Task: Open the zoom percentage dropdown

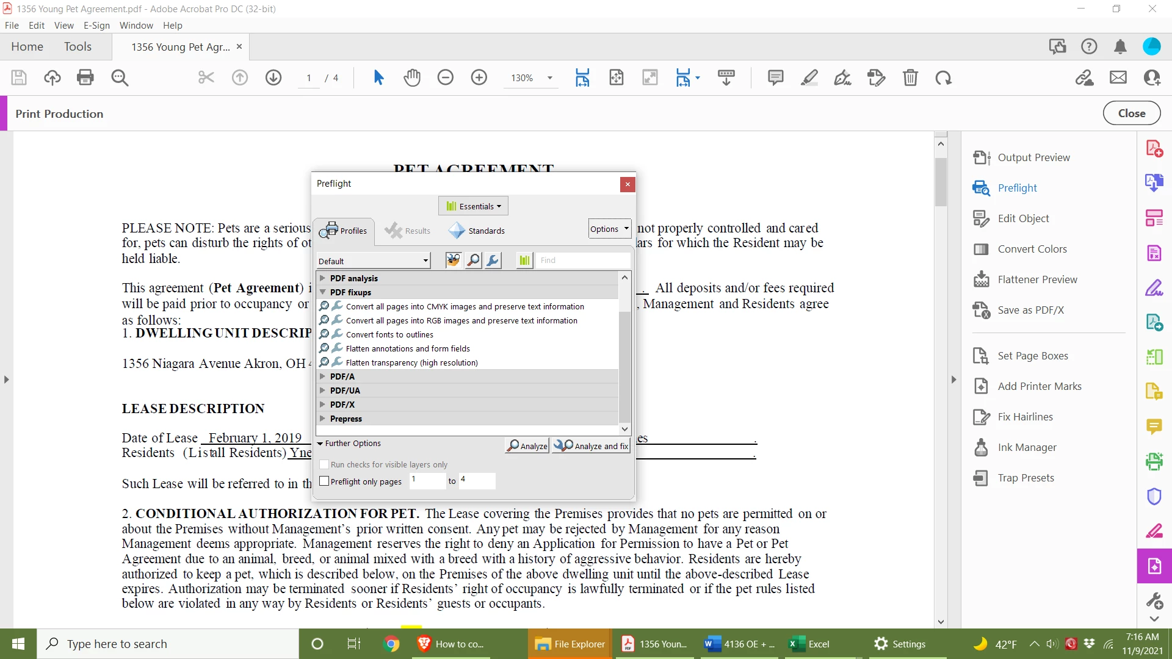Action: (x=549, y=78)
